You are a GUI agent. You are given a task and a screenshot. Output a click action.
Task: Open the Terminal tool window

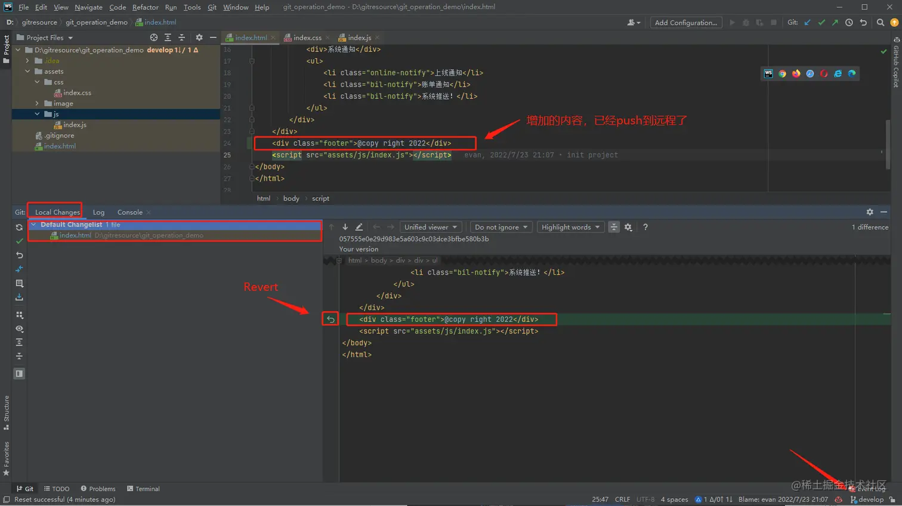click(x=143, y=489)
